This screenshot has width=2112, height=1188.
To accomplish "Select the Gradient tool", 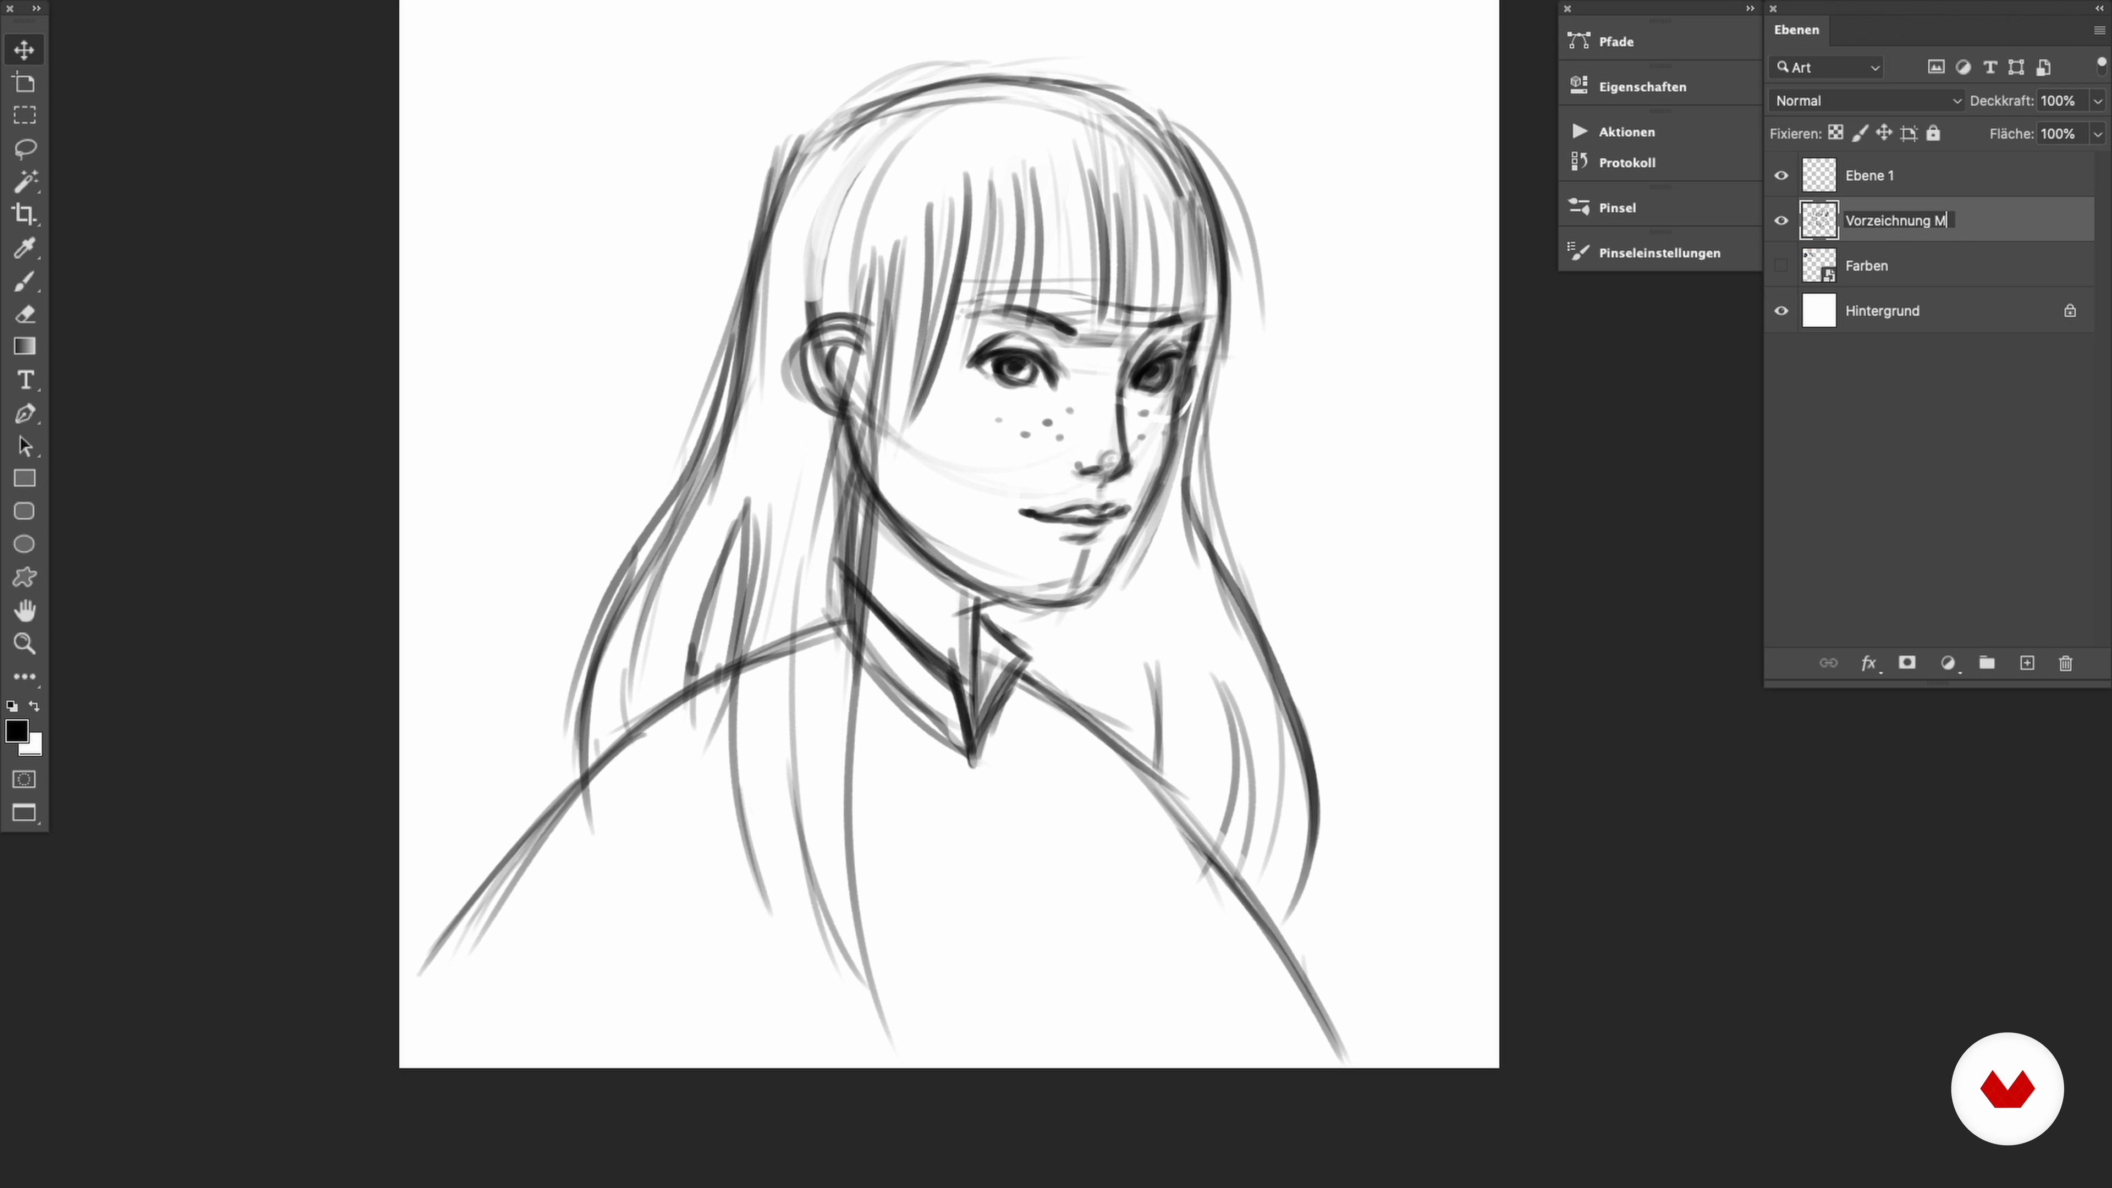I will tap(24, 346).
